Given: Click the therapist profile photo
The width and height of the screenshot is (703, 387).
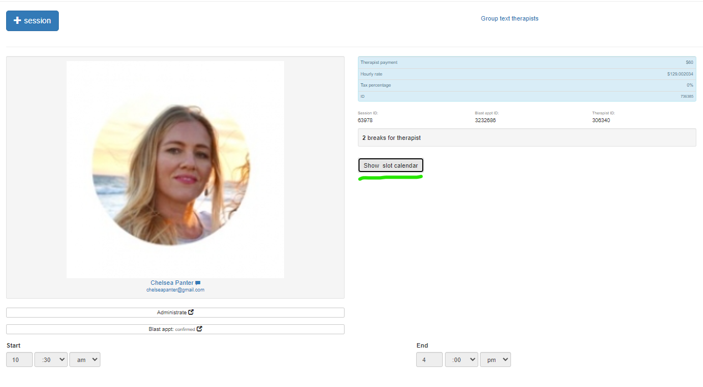Looking at the screenshot, I should (x=175, y=169).
